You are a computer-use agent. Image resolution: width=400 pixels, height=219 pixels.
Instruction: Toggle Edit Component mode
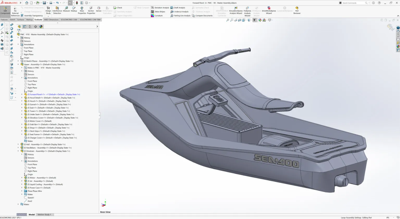click(x=5, y=10)
